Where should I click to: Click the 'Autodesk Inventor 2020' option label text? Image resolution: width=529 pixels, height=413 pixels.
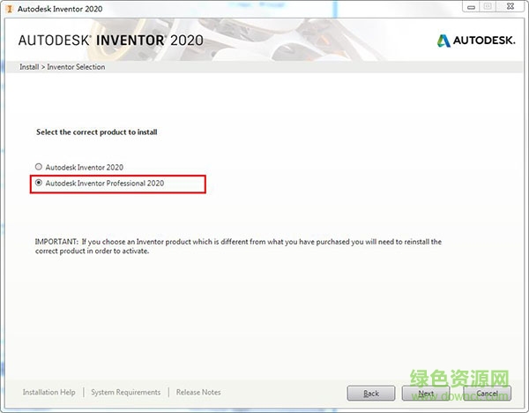[84, 167]
